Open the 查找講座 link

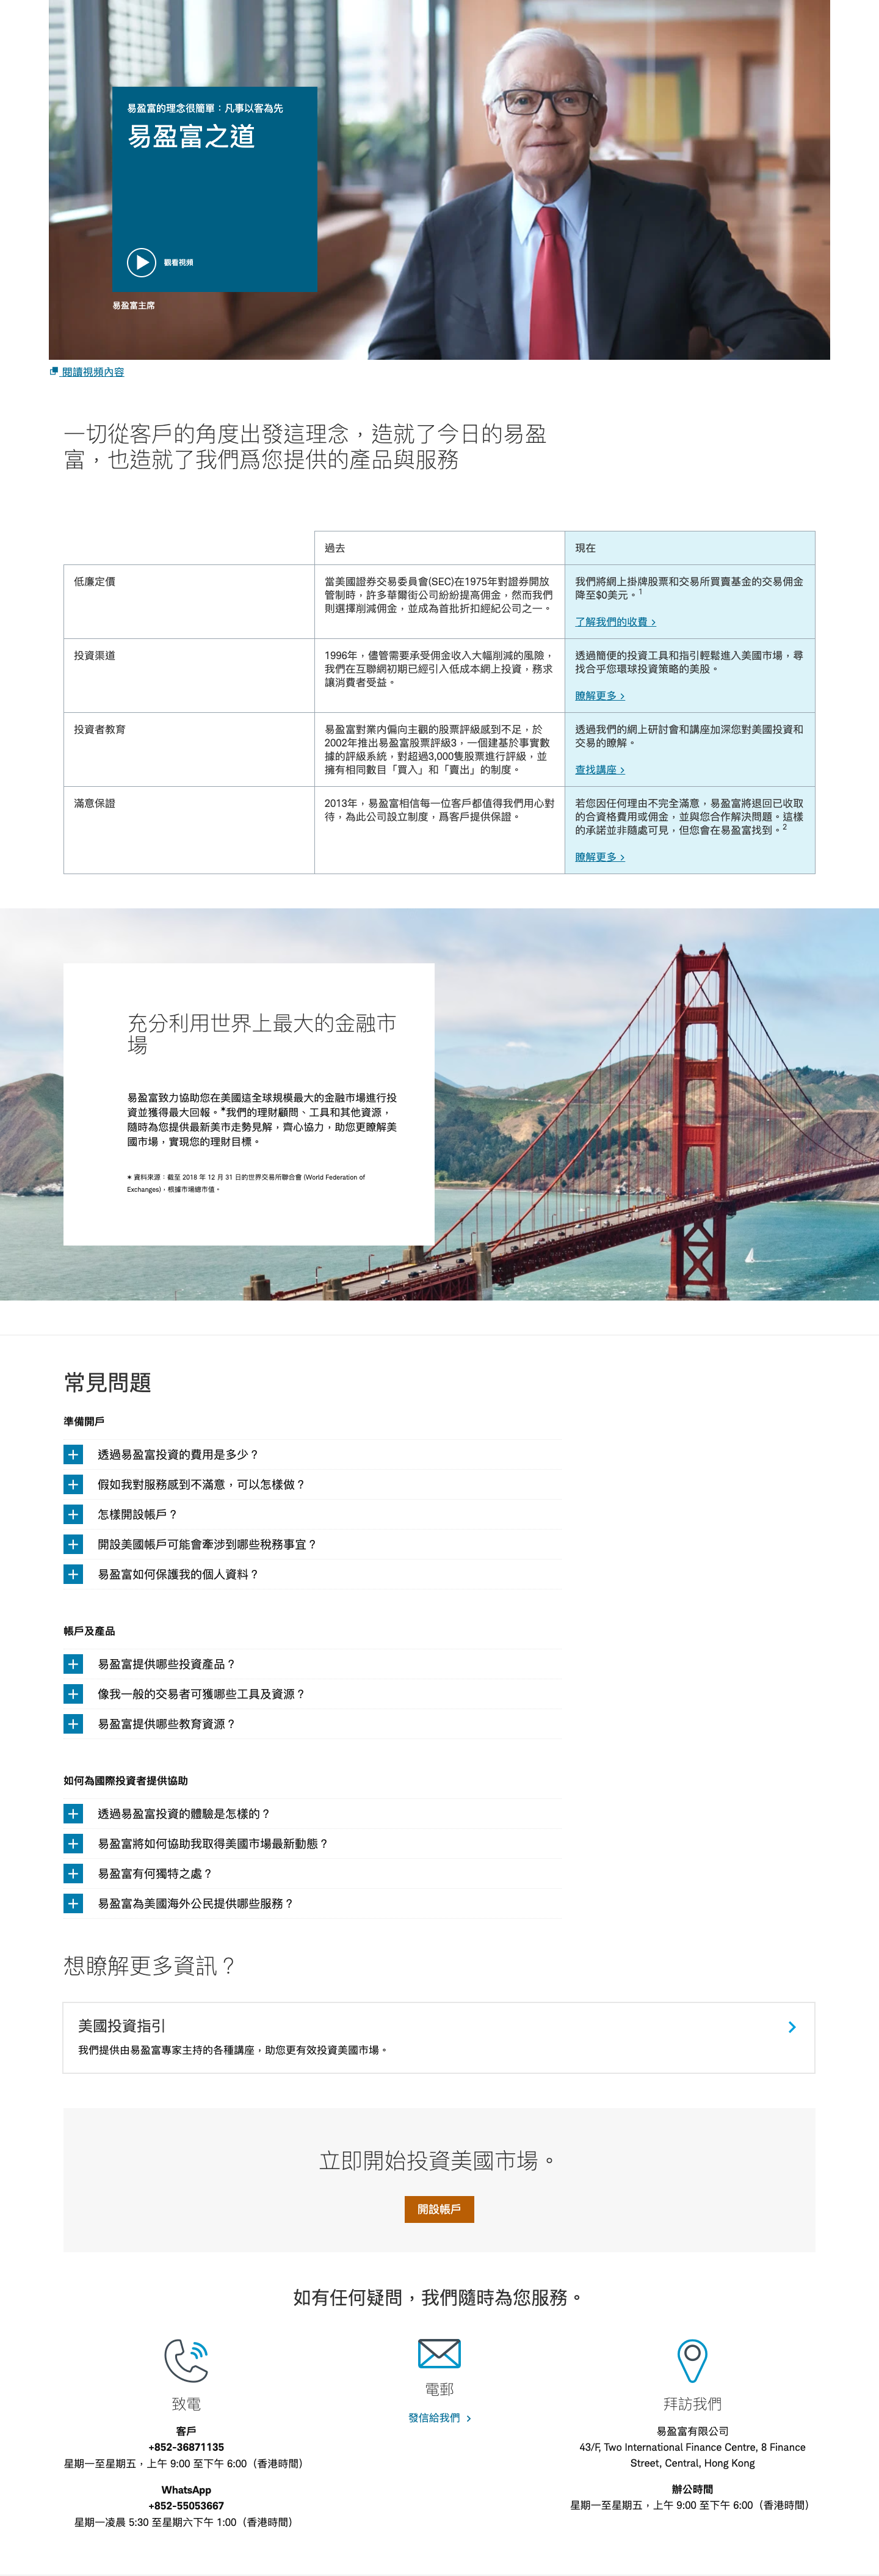(600, 770)
